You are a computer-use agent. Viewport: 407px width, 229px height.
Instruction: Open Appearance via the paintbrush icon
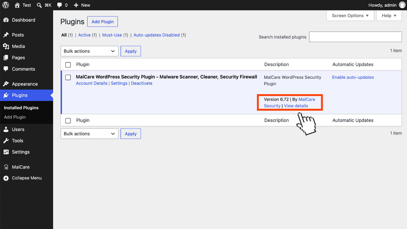click(x=6, y=84)
